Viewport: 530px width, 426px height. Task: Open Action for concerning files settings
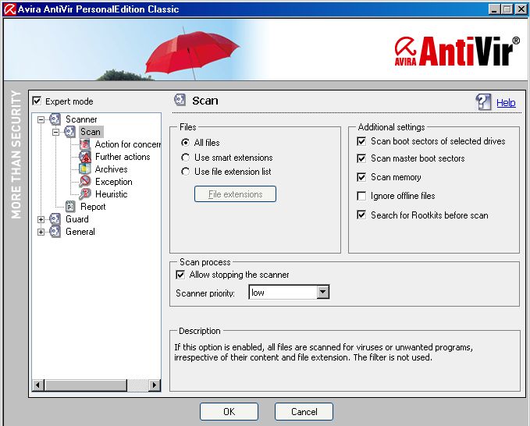click(x=127, y=144)
